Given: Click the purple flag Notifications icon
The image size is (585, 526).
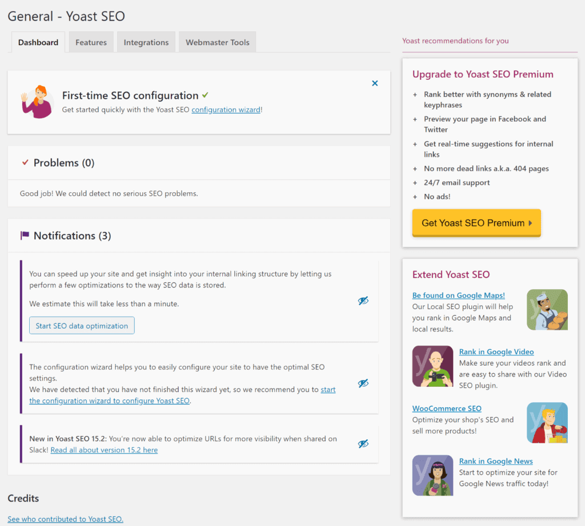Looking at the screenshot, I should coord(25,235).
